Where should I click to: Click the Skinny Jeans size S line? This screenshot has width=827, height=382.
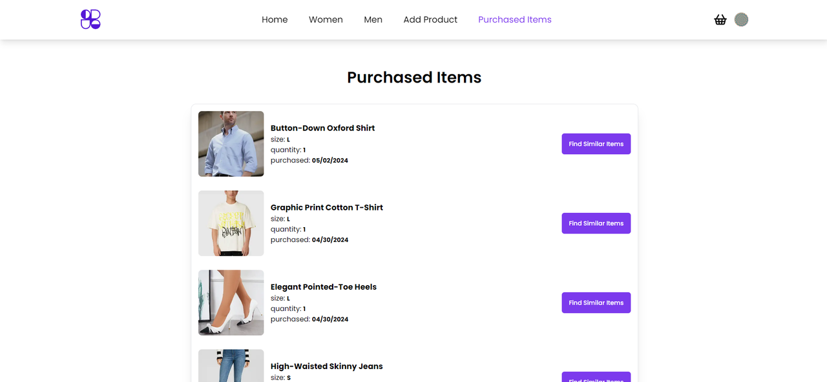280,377
